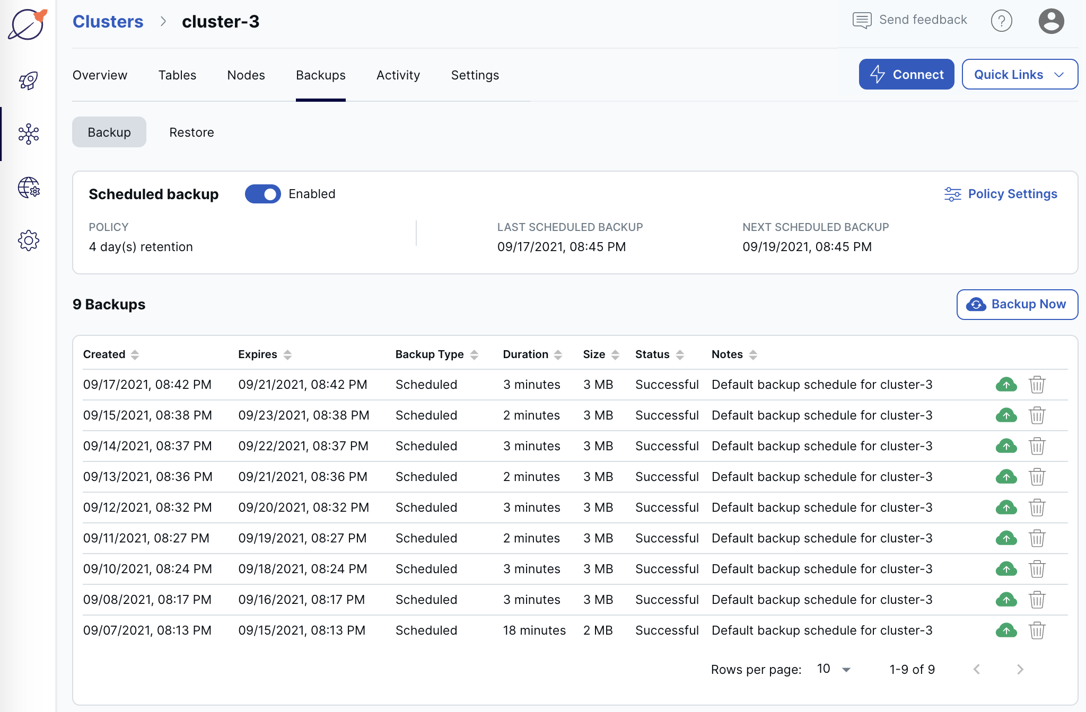1086x712 pixels.
Task: Switch to the Nodes tab
Action: [x=246, y=75]
